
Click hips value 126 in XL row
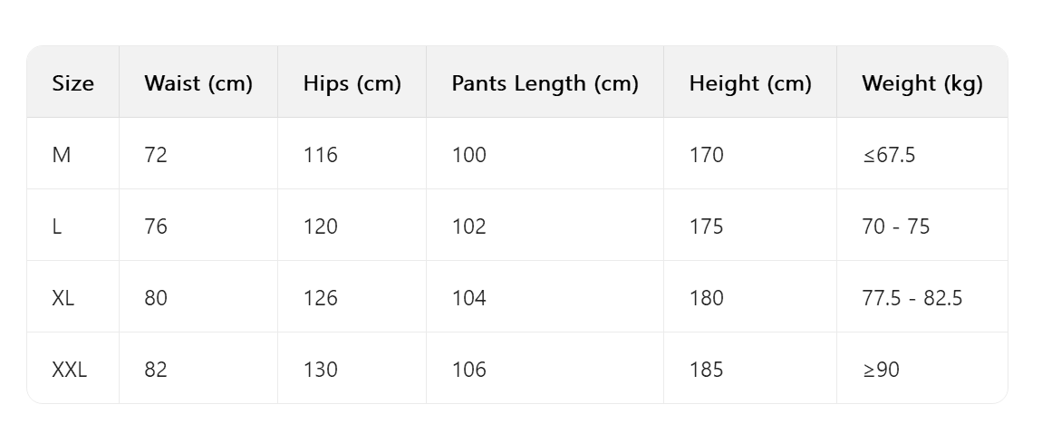click(x=320, y=297)
